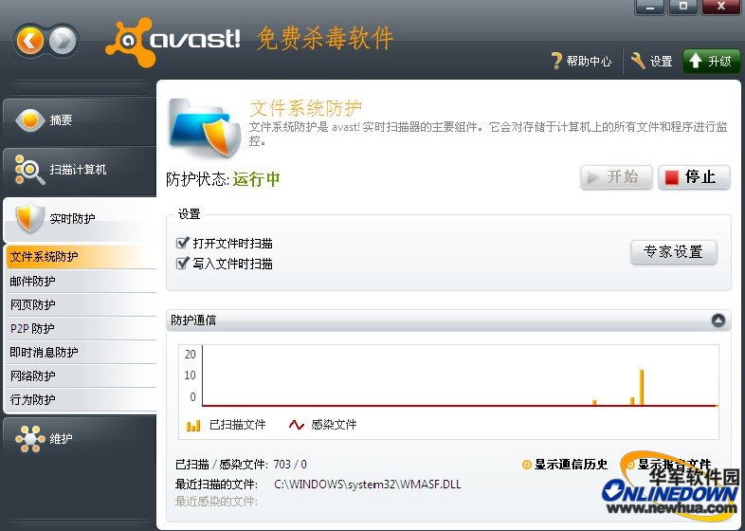Image resolution: width=745 pixels, height=531 pixels.
Task: Click the folder shield icon for 文件系统防护
Action: [x=205, y=128]
